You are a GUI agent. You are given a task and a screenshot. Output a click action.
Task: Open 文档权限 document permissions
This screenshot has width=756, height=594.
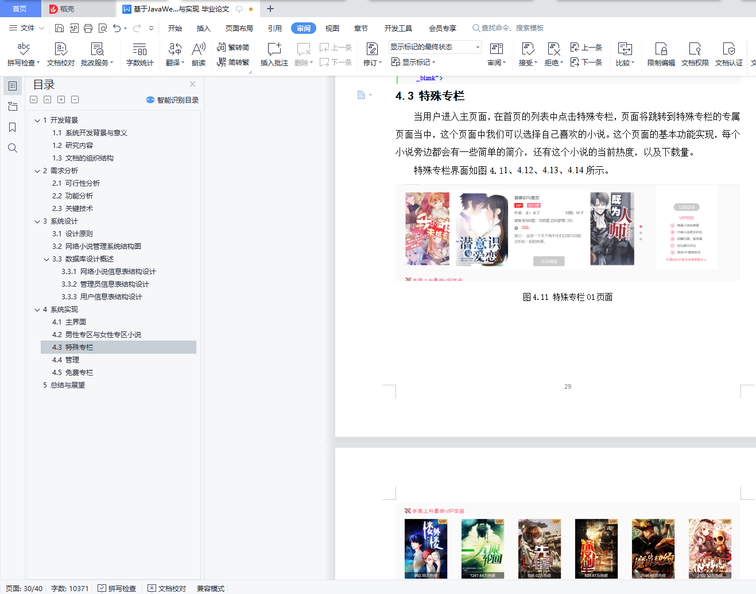[x=695, y=54]
